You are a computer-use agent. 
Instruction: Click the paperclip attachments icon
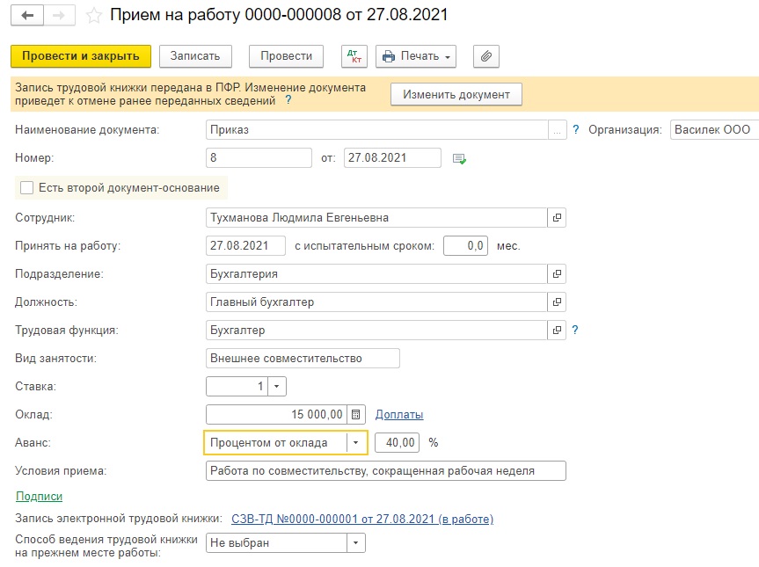pyautogui.click(x=486, y=56)
